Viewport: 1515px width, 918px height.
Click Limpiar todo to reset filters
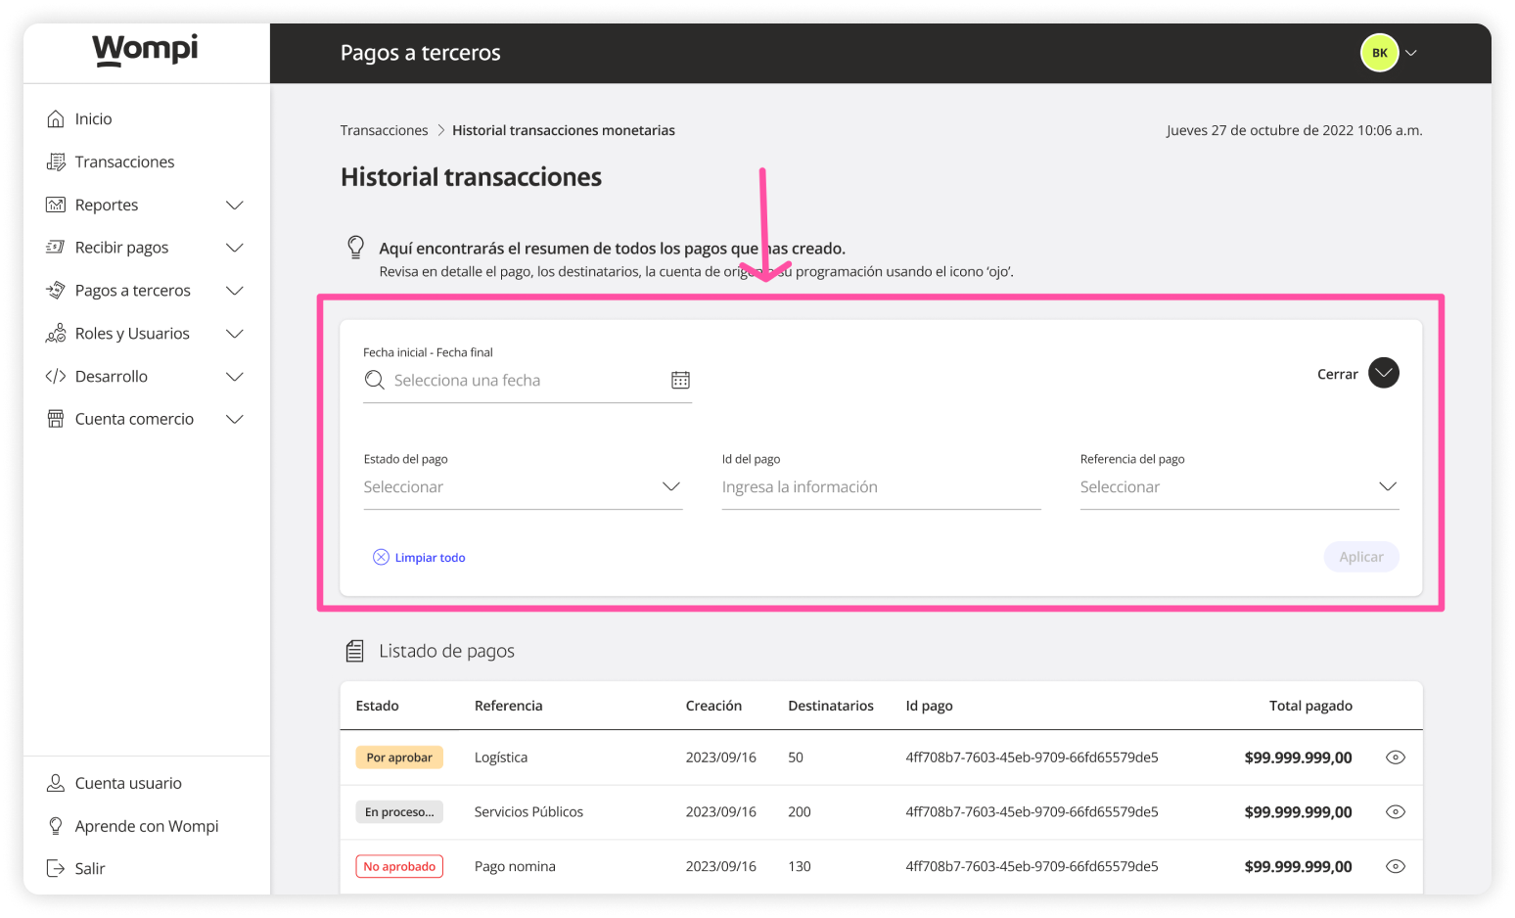420,558
